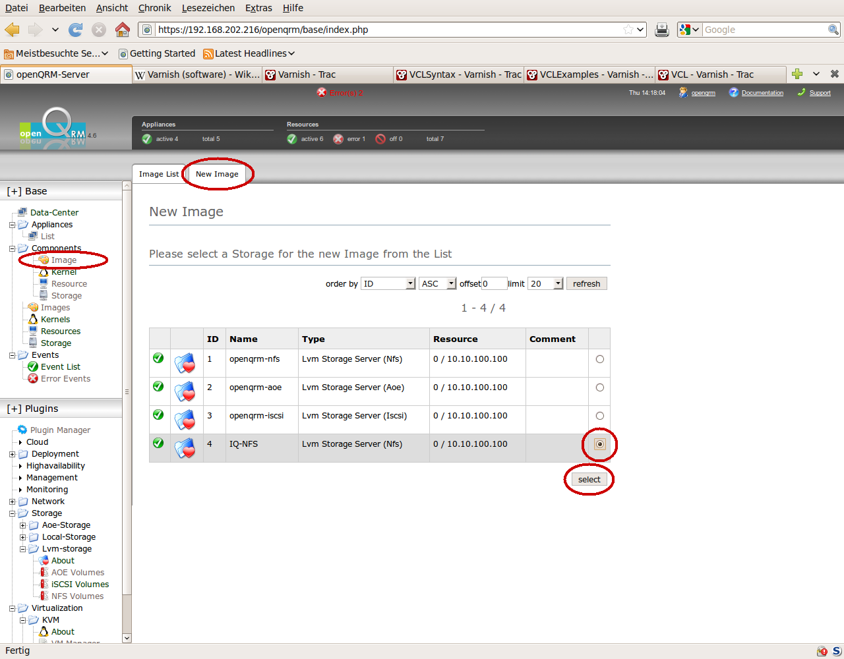844x659 pixels.
Task: Open the ASC sort direction dropdown
Action: [x=437, y=283]
